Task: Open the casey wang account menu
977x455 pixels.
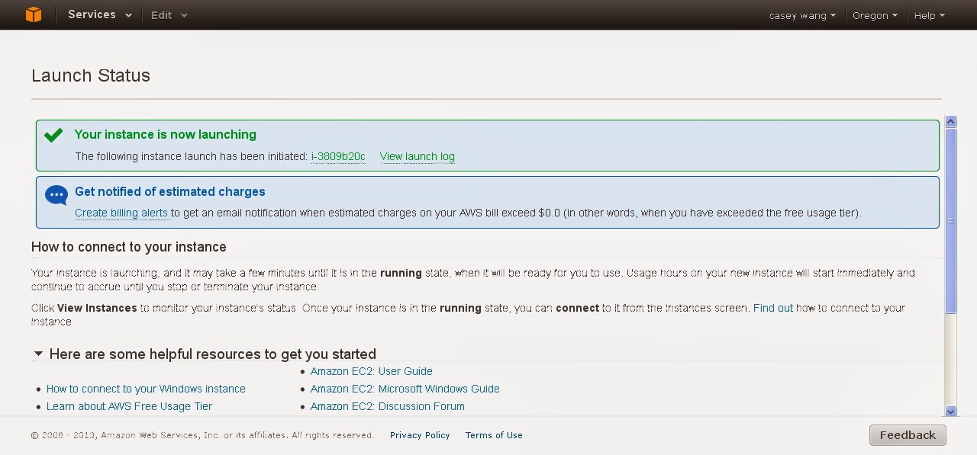Action: [802, 15]
